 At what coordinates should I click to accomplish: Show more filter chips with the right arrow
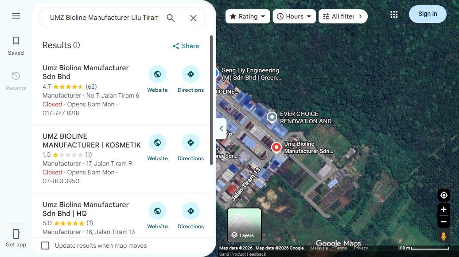(361, 16)
